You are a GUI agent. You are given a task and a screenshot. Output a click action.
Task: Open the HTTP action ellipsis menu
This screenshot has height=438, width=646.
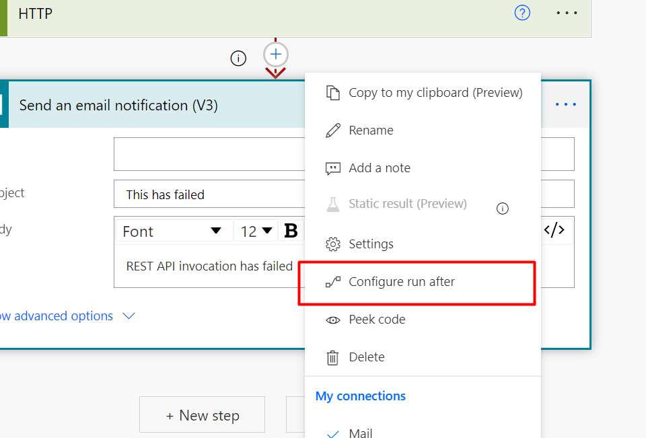[x=567, y=13]
